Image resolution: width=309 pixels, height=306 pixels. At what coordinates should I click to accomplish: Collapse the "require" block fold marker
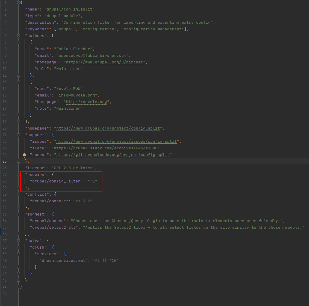point(18,174)
